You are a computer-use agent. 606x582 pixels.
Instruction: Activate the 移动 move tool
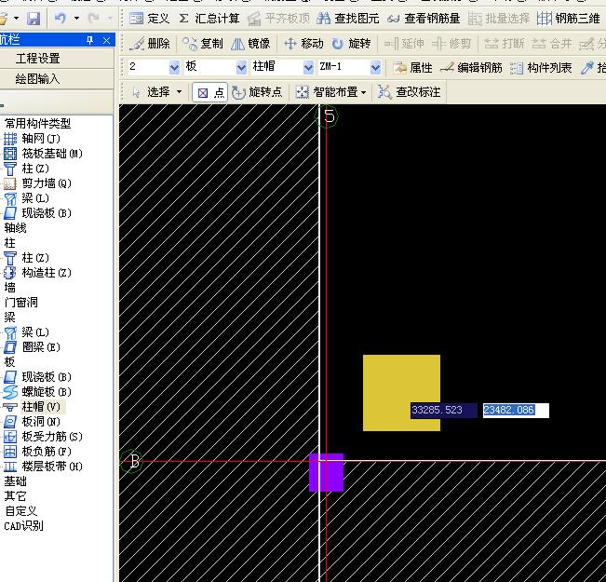pos(303,44)
